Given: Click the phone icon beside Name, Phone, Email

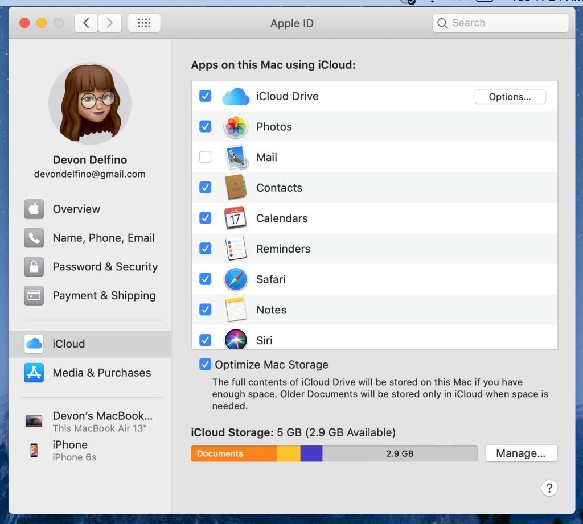Looking at the screenshot, I should point(34,238).
